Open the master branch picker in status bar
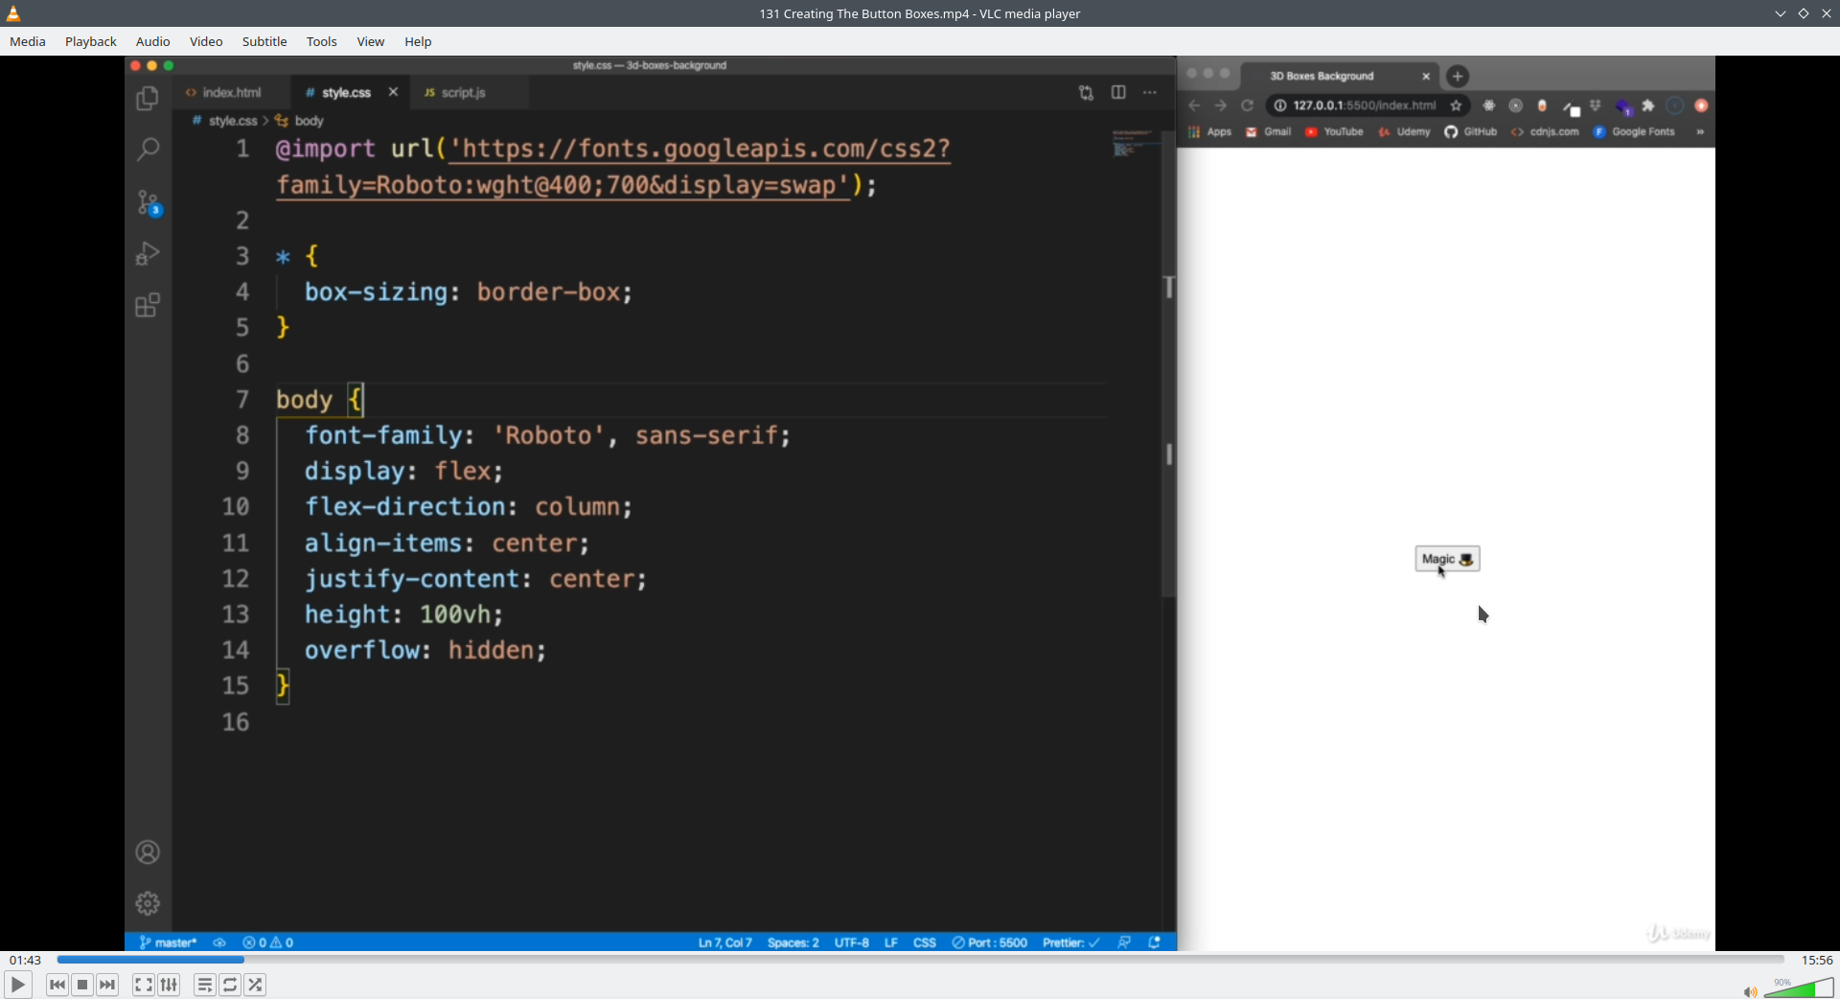Image resolution: width=1840 pixels, height=999 pixels. click(x=169, y=942)
